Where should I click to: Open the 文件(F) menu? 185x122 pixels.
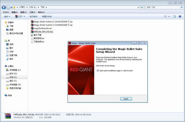6,12
